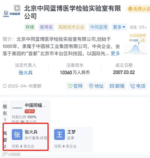Select the 中同蓝博 tag

[99, 27]
